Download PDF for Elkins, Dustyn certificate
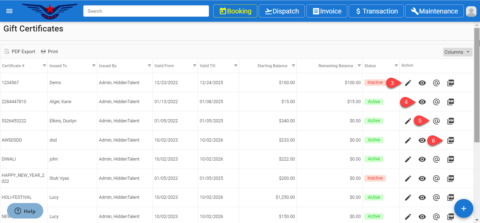 [450, 121]
